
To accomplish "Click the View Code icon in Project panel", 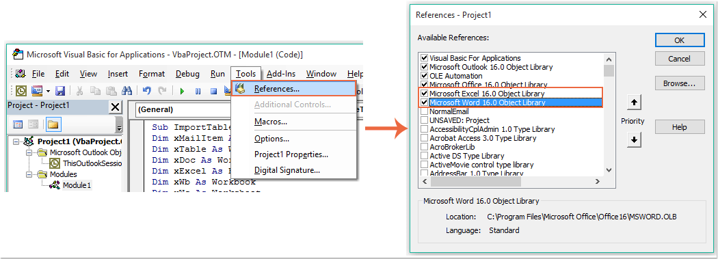I will 18,124.
